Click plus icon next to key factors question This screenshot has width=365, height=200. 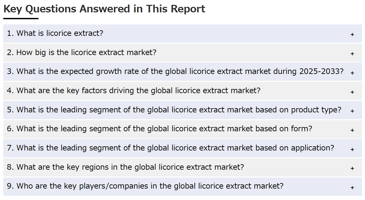(x=352, y=92)
